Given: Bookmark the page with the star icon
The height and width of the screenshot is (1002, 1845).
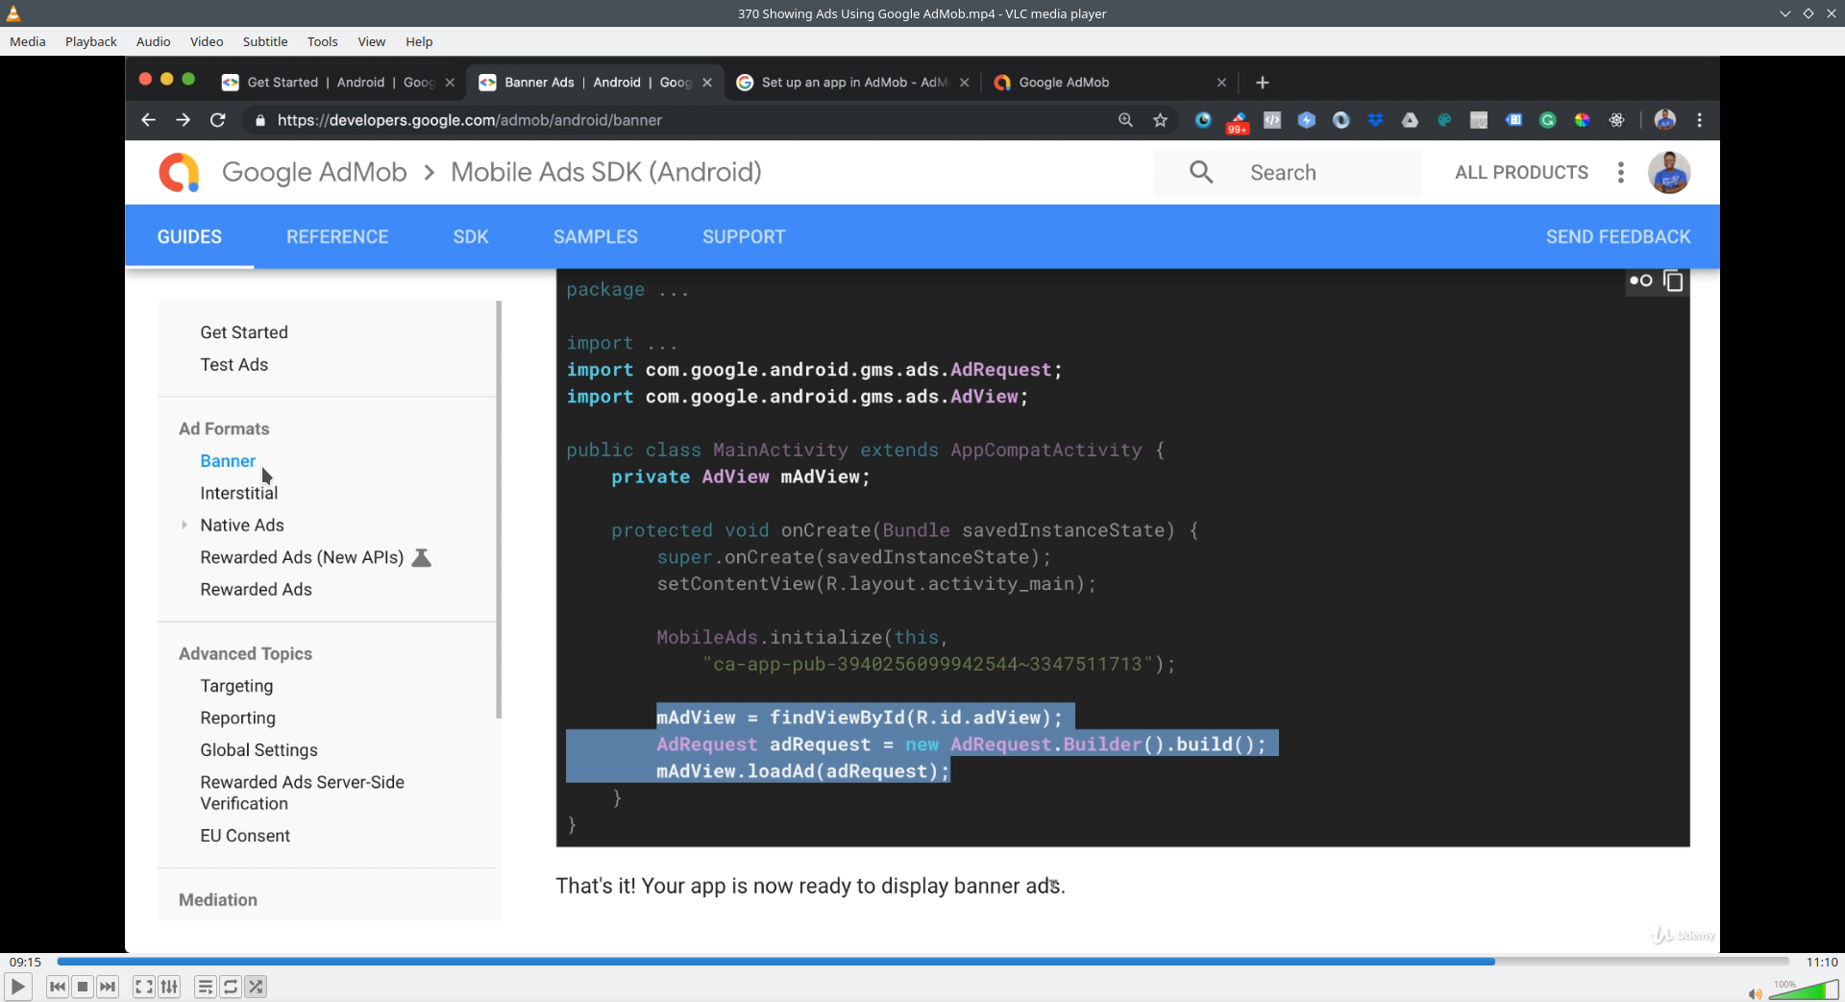Looking at the screenshot, I should tap(1161, 120).
